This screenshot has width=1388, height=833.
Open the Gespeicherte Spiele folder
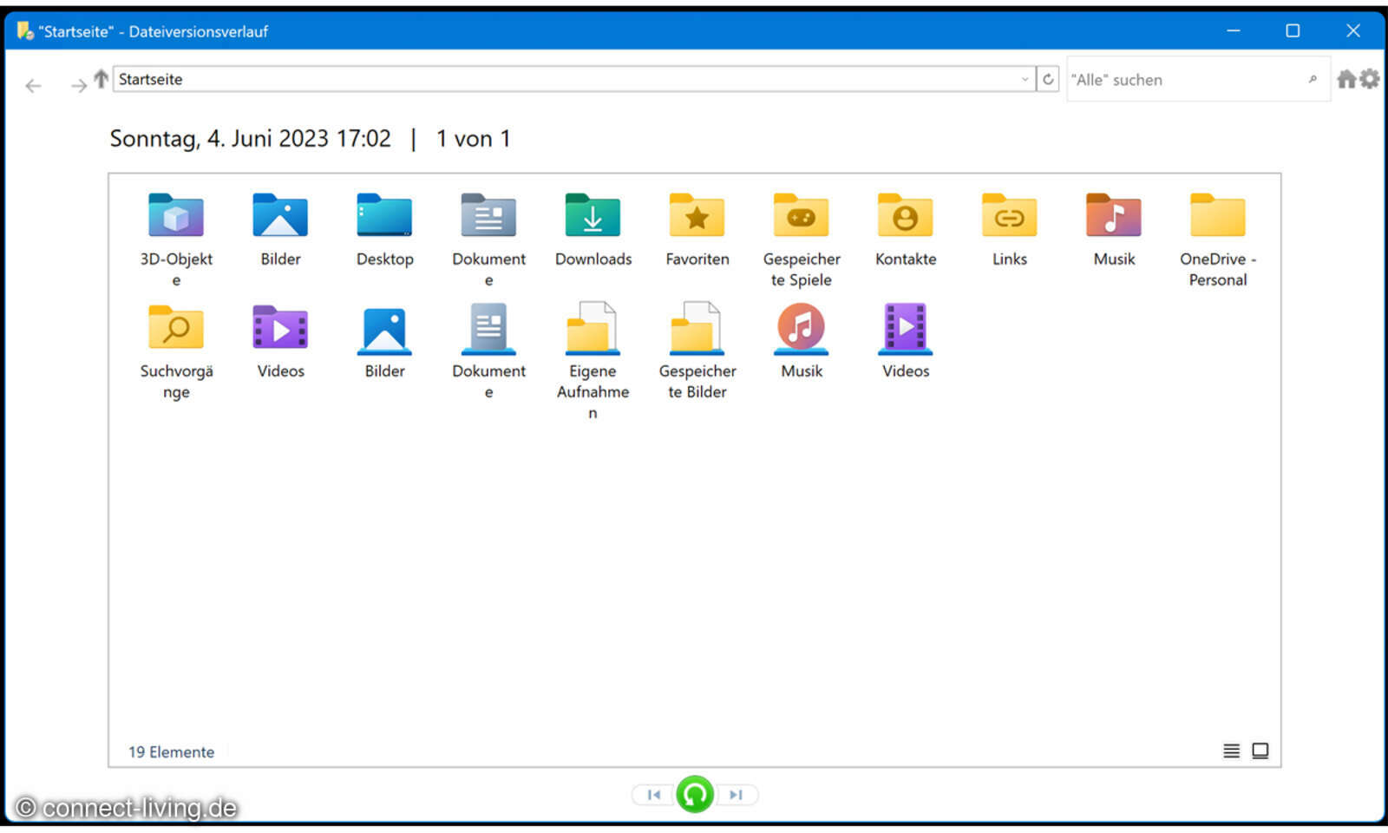click(801, 217)
